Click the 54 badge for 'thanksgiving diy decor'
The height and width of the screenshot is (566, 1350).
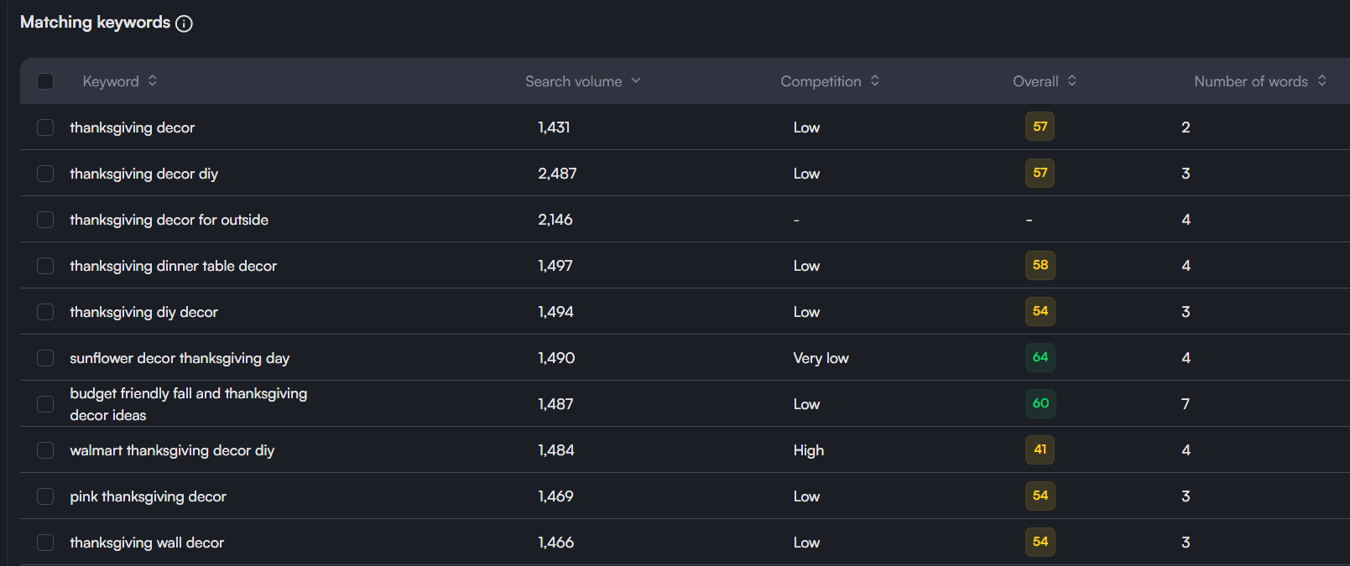coord(1040,311)
